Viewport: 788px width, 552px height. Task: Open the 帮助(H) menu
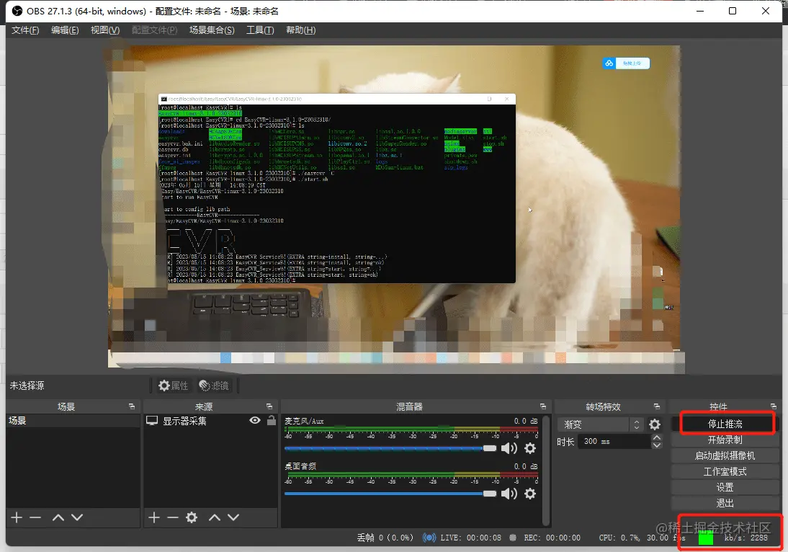[300, 30]
